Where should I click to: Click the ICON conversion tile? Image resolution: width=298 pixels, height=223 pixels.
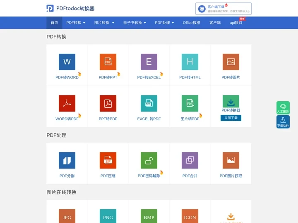pyautogui.click(x=190, y=216)
